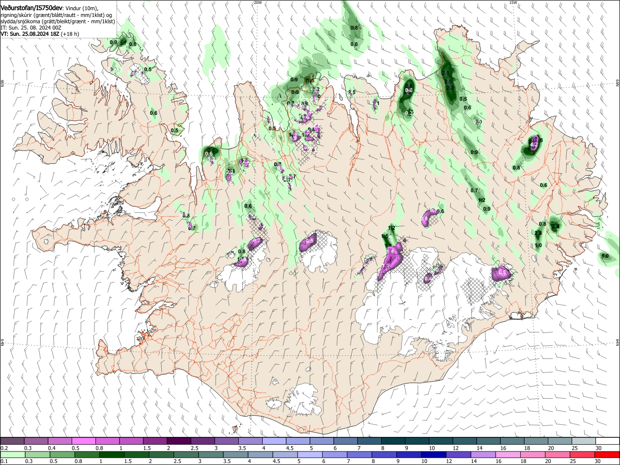Choose the pale lavender snow swatch labeled 4

[x=274, y=441]
